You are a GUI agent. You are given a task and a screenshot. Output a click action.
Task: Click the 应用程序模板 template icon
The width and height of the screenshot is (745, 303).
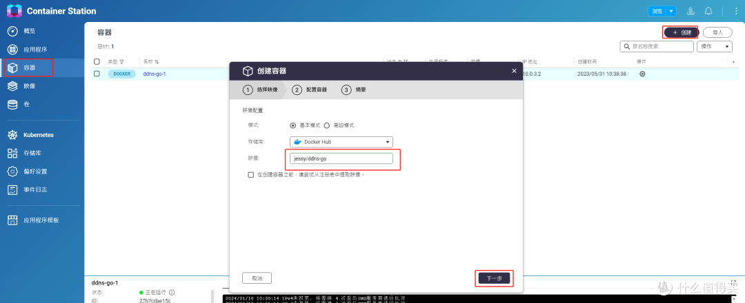point(13,220)
